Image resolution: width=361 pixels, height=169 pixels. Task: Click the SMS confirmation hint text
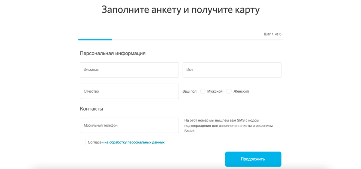(x=229, y=125)
